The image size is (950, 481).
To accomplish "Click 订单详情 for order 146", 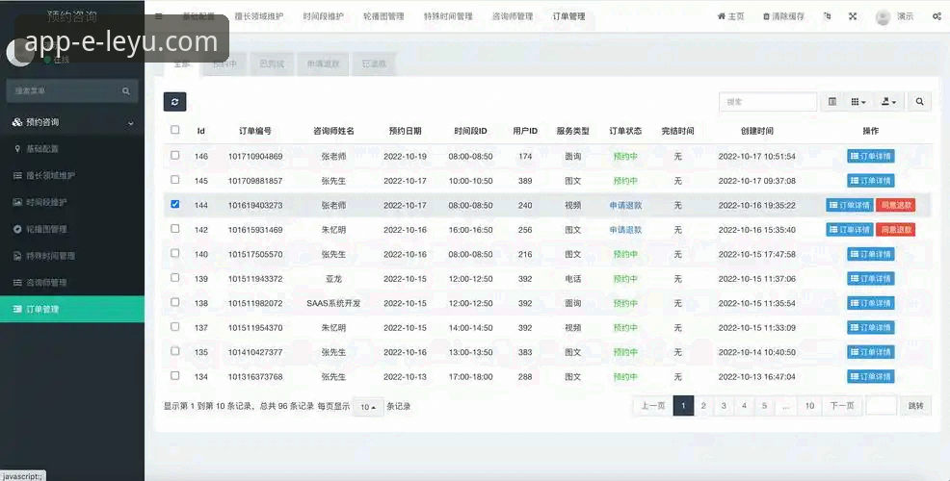I will 871,156.
